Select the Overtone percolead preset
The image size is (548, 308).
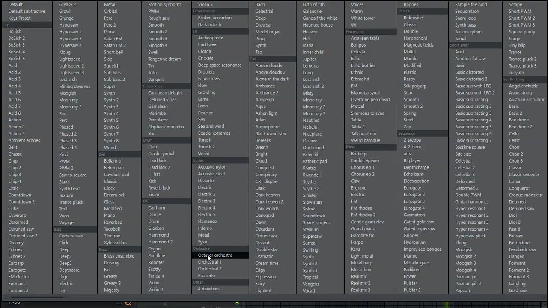370,100
